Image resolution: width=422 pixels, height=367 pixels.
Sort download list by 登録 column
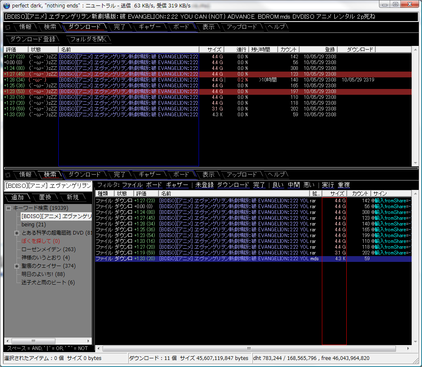(319, 50)
